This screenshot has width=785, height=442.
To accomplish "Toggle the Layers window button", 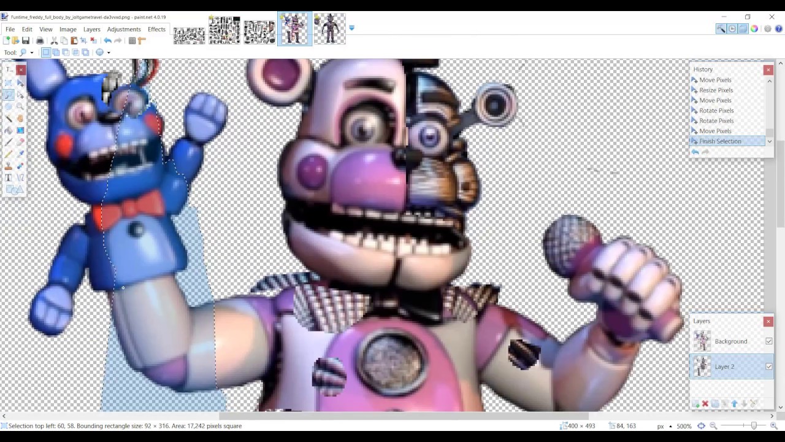I will coord(743,29).
